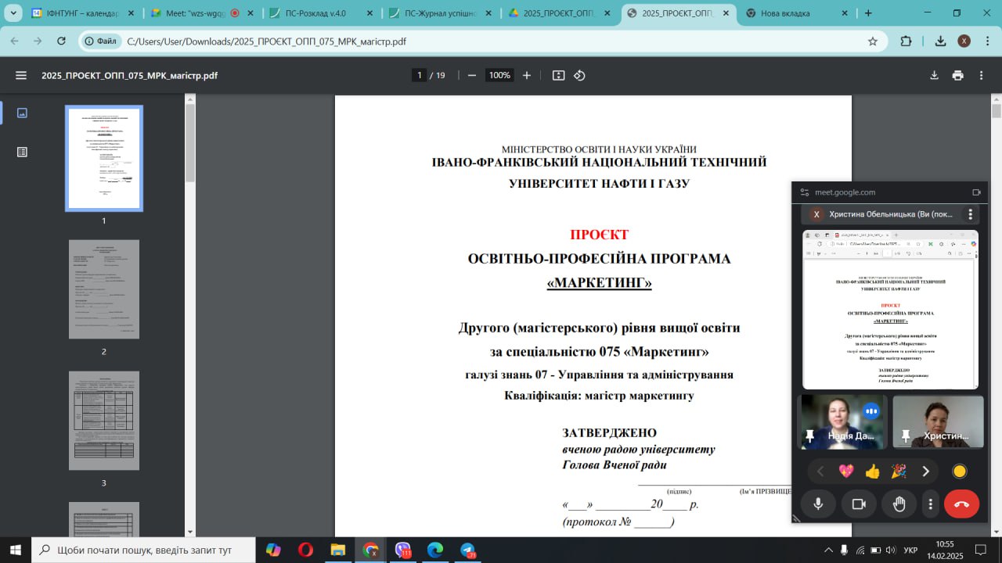Toggle the PDF sidebar menu
The height and width of the screenshot is (563, 1002).
(x=21, y=75)
